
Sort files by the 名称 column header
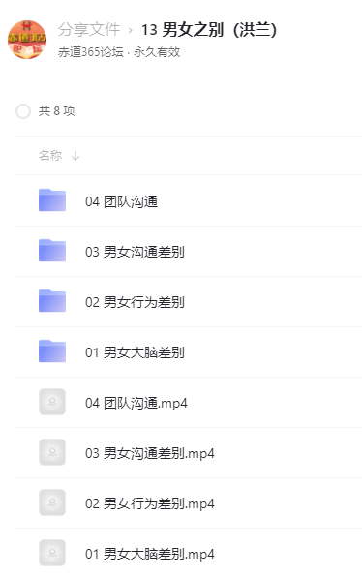pos(50,156)
